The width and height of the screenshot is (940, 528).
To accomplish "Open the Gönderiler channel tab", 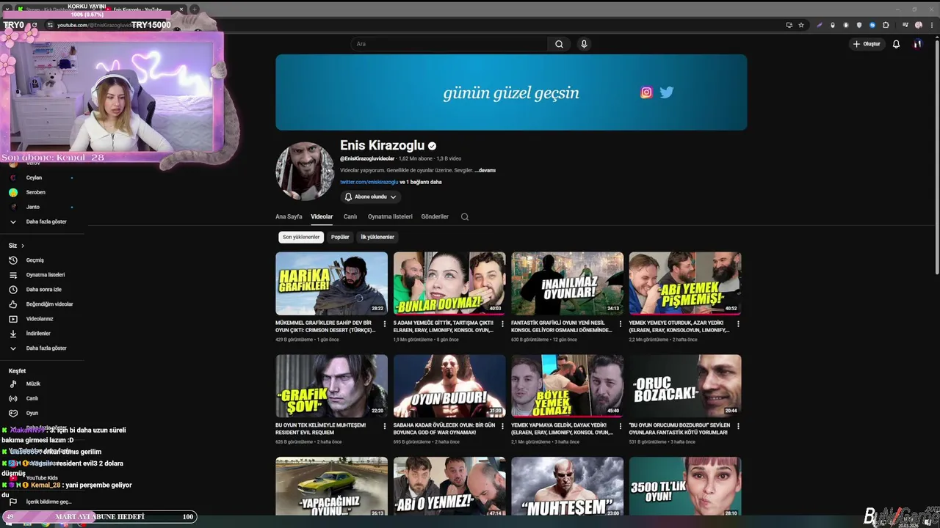I will [435, 217].
